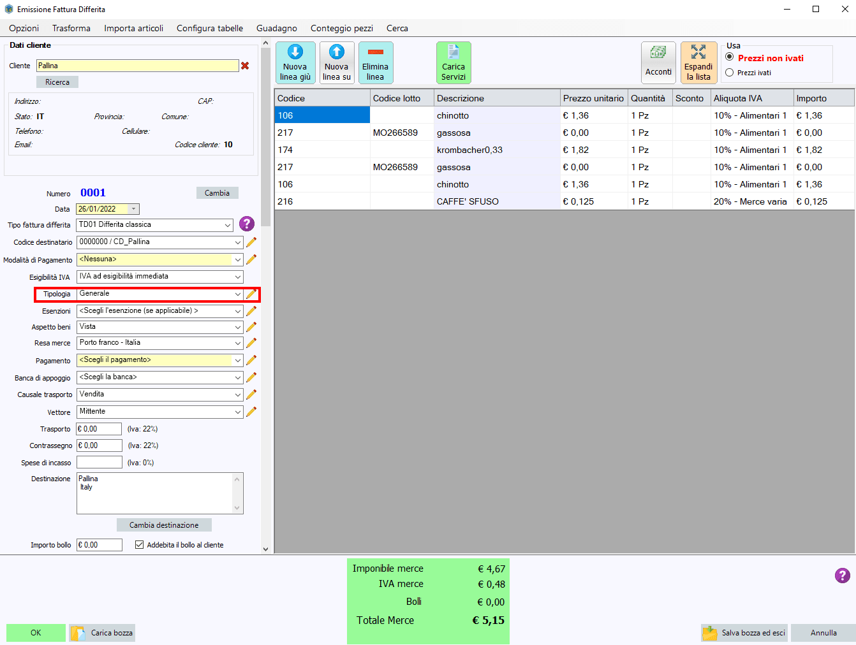
Task: Open the Trasforma menu
Action: pyautogui.click(x=71, y=28)
